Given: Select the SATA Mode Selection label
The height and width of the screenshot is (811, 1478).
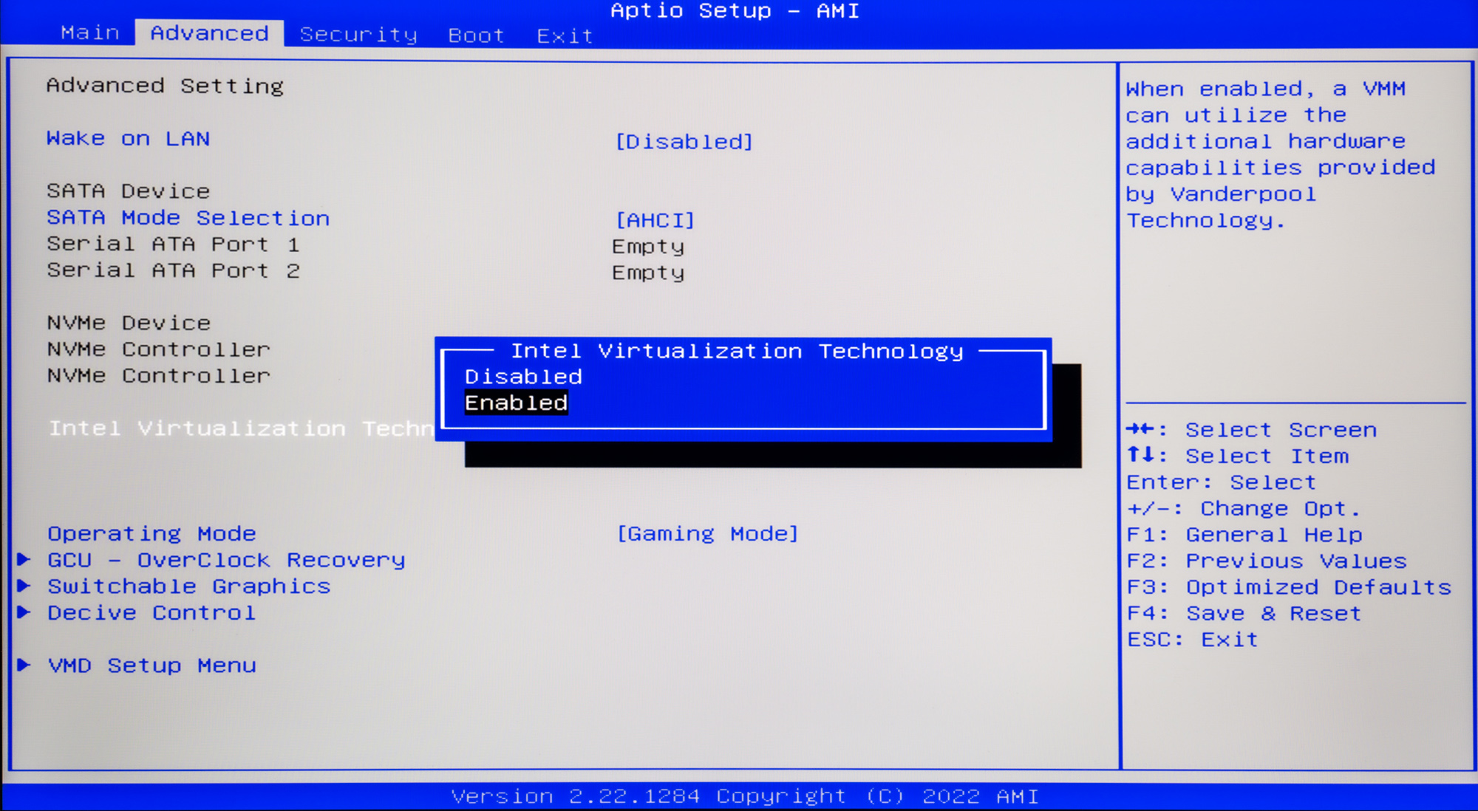Looking at the screenshot, I should pyautogui.click(x=188, y=218).
